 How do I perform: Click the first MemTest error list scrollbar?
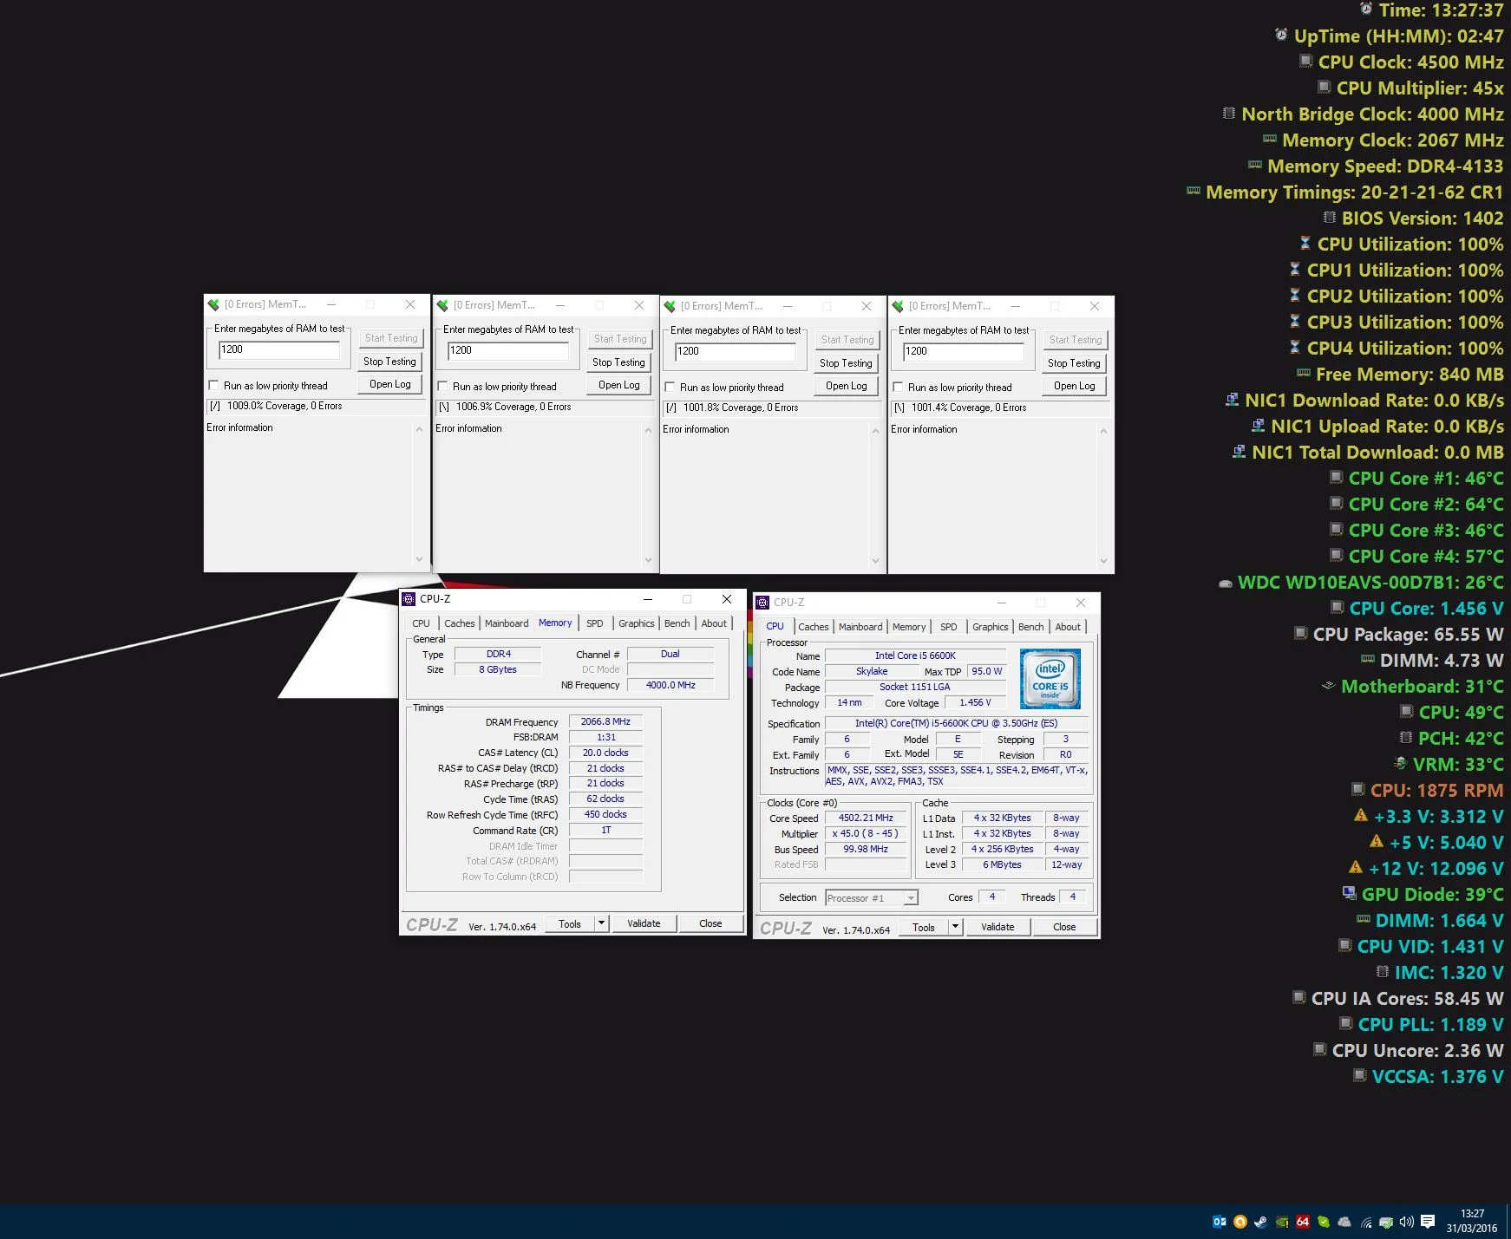[x=420, y=494]
